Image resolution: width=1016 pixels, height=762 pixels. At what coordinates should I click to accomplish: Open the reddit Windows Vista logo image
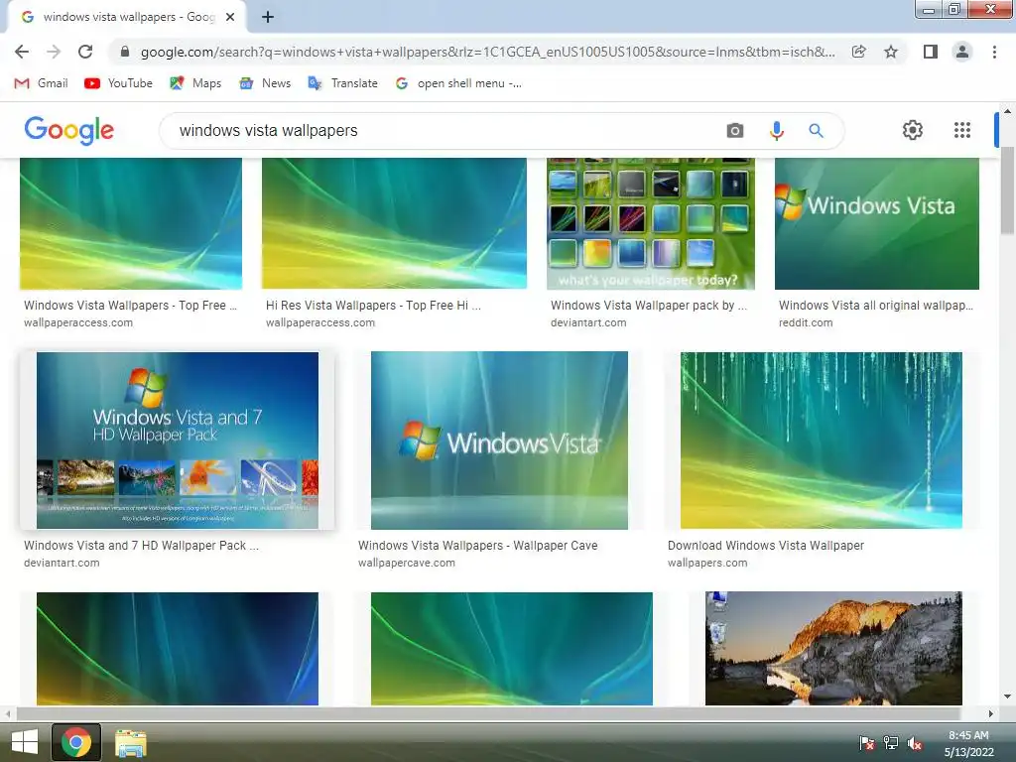point(877,223)
